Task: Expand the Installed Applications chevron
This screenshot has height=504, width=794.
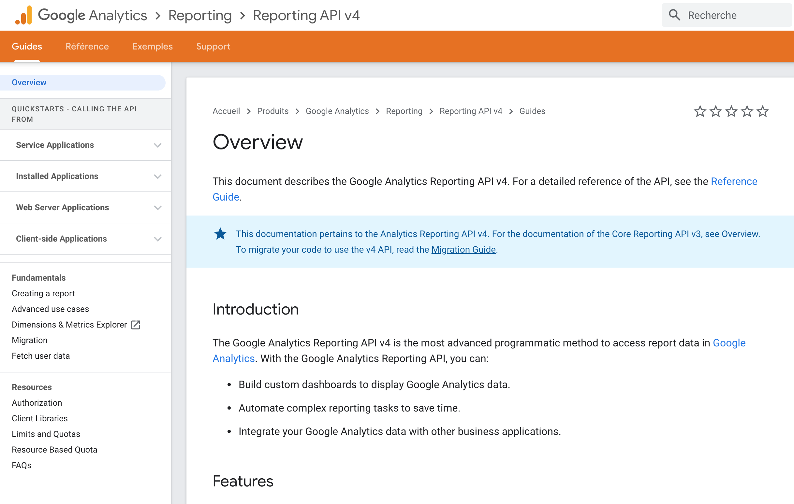Action: click(158, 176)
